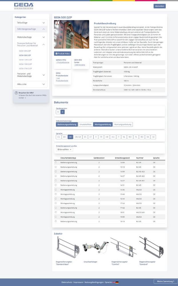Image resolution: width=178 pixels, height=286 pixels.
Task: Open GEDA 1200 Z/ZP in sidebar
Action: click(25, 60)
